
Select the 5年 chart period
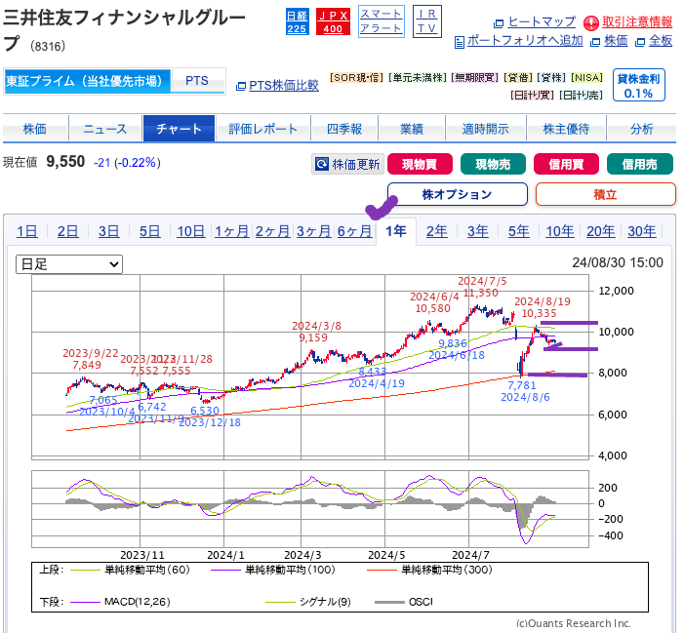(519, 231)
